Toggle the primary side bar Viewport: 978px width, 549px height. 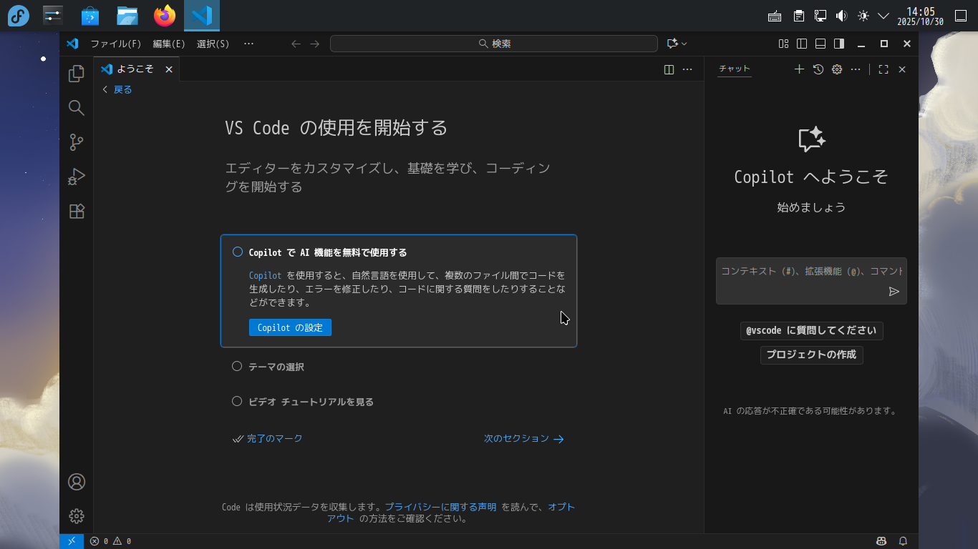point(802,44)
